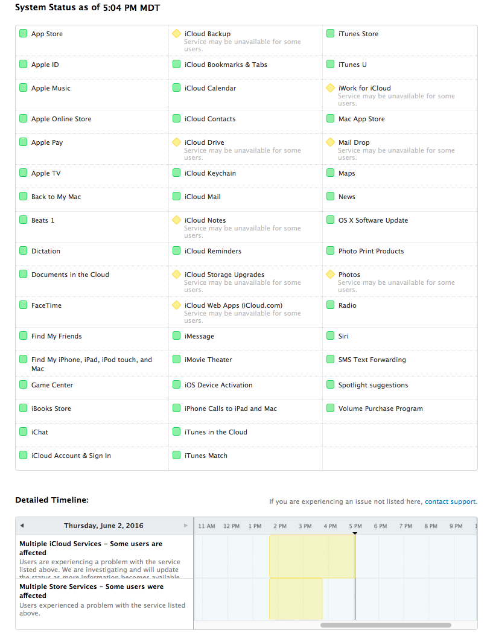Click the Multiple iCloud Services timeline event

click(91, 548)
